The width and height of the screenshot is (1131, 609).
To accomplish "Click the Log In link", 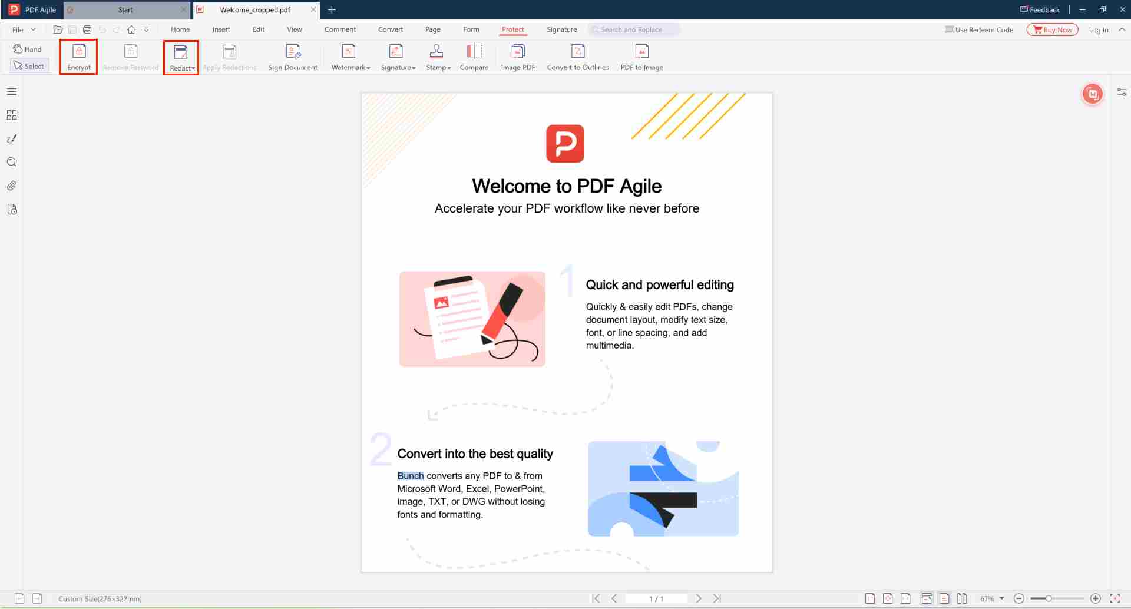I will click(x=1098, y=29).
